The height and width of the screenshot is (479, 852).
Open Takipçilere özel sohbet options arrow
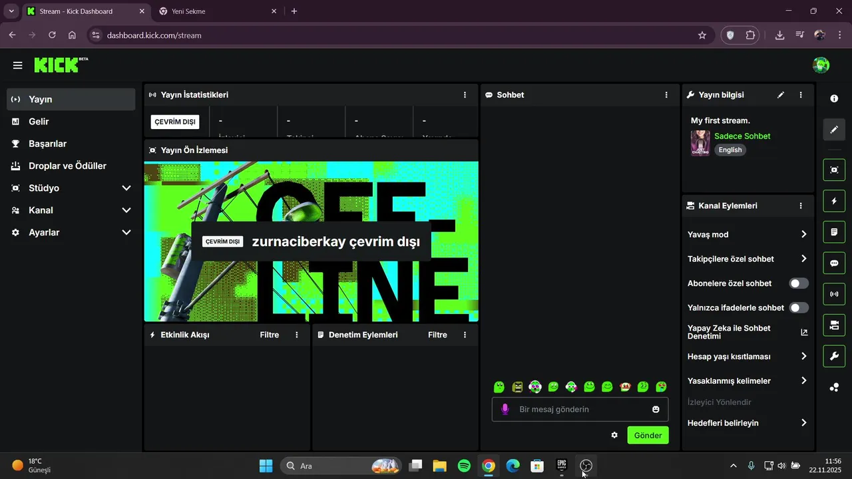[803, 259]
